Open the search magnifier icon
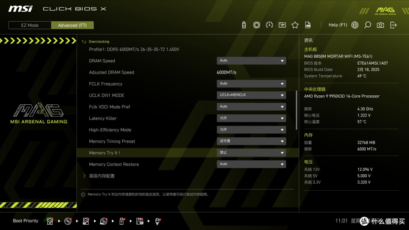Screen dimensions: 409x230 pos(367,25)
